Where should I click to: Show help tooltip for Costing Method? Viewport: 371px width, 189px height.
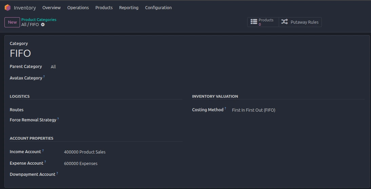pyautogui.click(x=225, y=109)
